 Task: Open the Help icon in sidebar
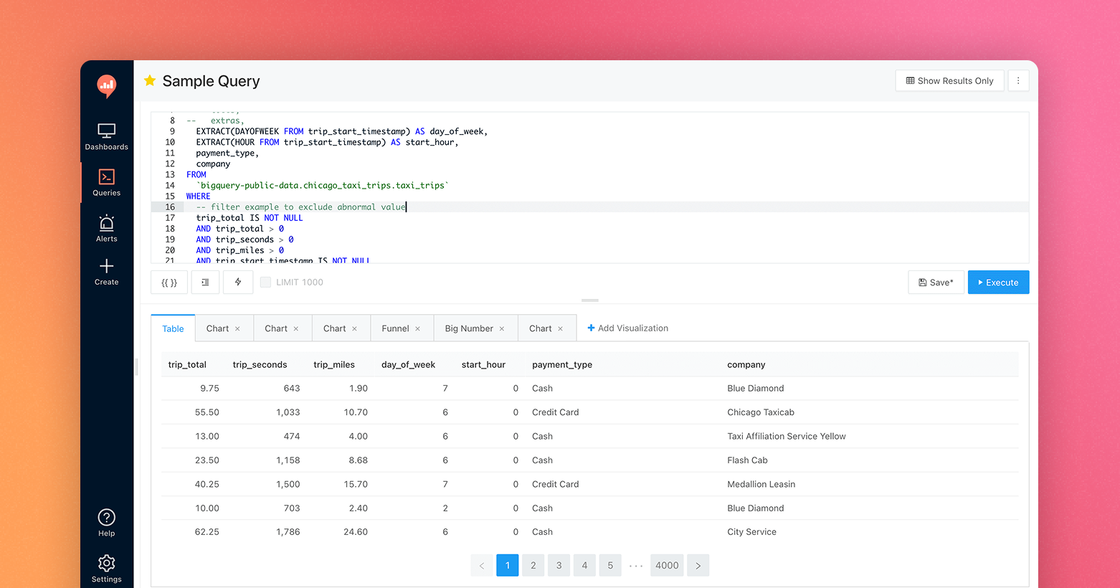click(106, 518)
